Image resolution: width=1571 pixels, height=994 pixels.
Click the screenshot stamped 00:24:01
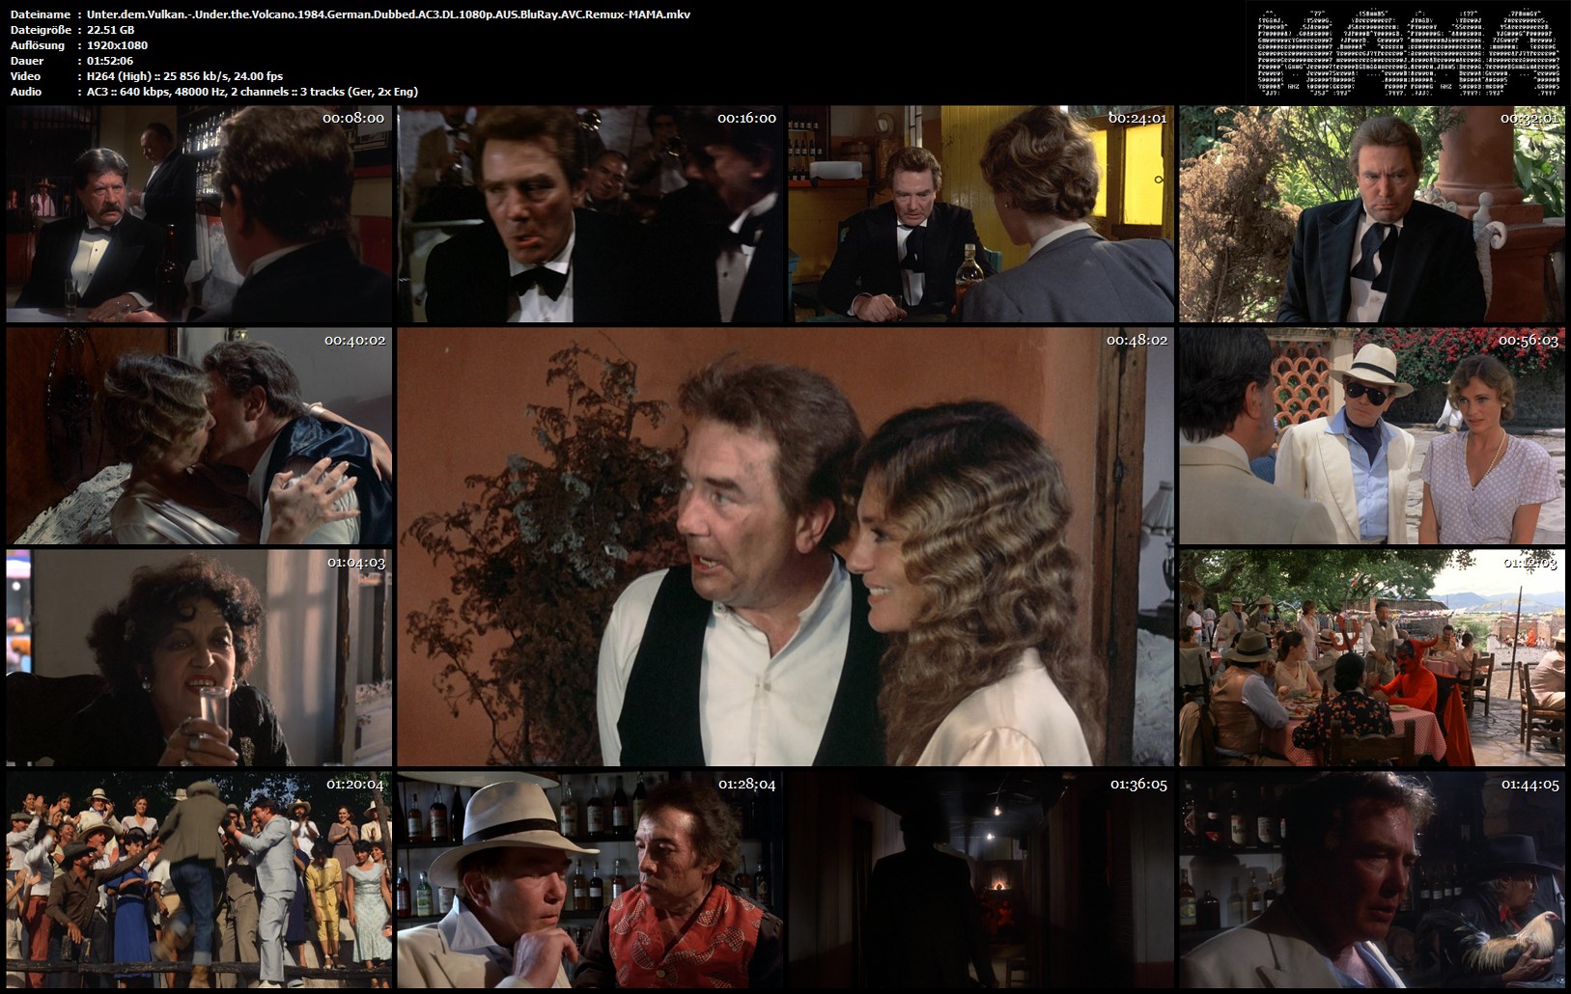[x=981, y=214]
